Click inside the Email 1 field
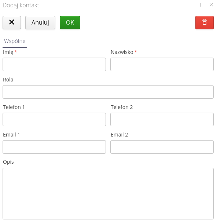This screenshot has width=217, height=222. [x=54, y=147]
